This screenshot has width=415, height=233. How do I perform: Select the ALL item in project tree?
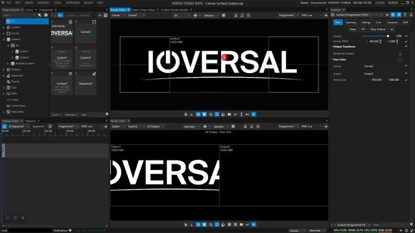click(27, 21)
